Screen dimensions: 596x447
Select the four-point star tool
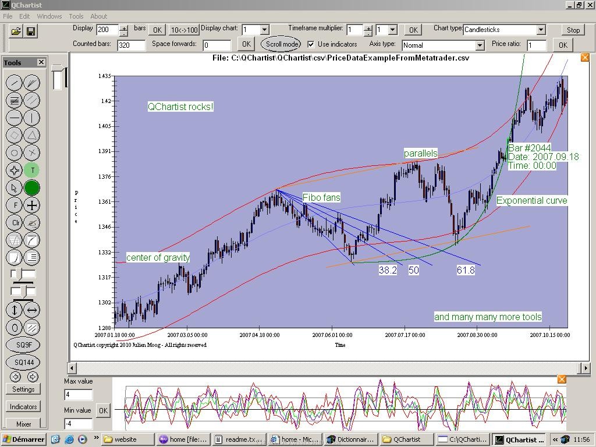click(15, 171)
